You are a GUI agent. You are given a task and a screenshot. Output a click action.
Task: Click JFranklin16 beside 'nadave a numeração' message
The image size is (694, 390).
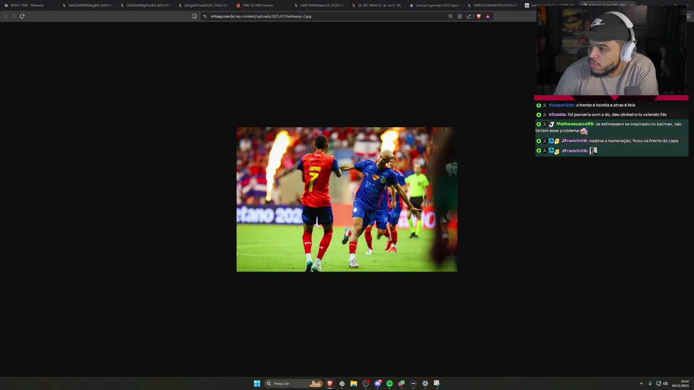coord(574,141)
